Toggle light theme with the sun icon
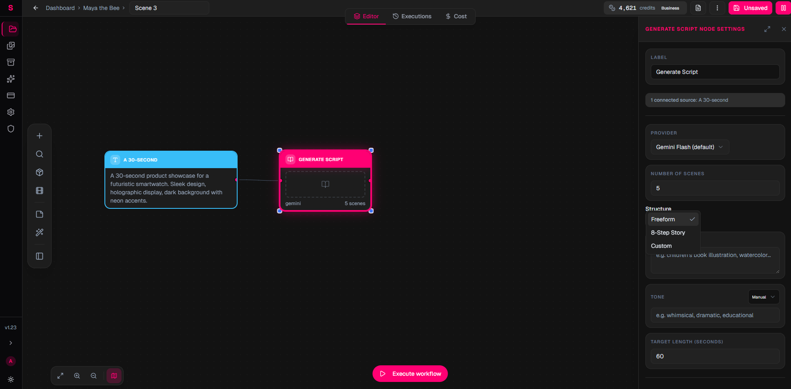This screenshot has width=791, height=389. pyautogui.click(x=11, y=379)
